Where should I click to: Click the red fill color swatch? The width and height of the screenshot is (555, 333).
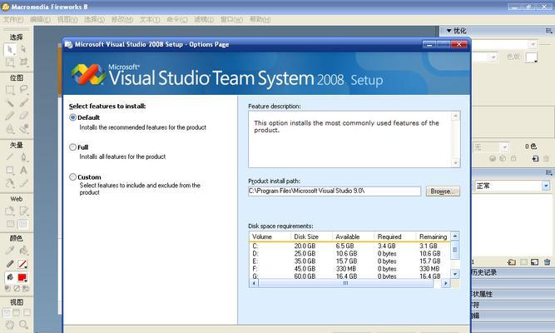tap(22, 277)
